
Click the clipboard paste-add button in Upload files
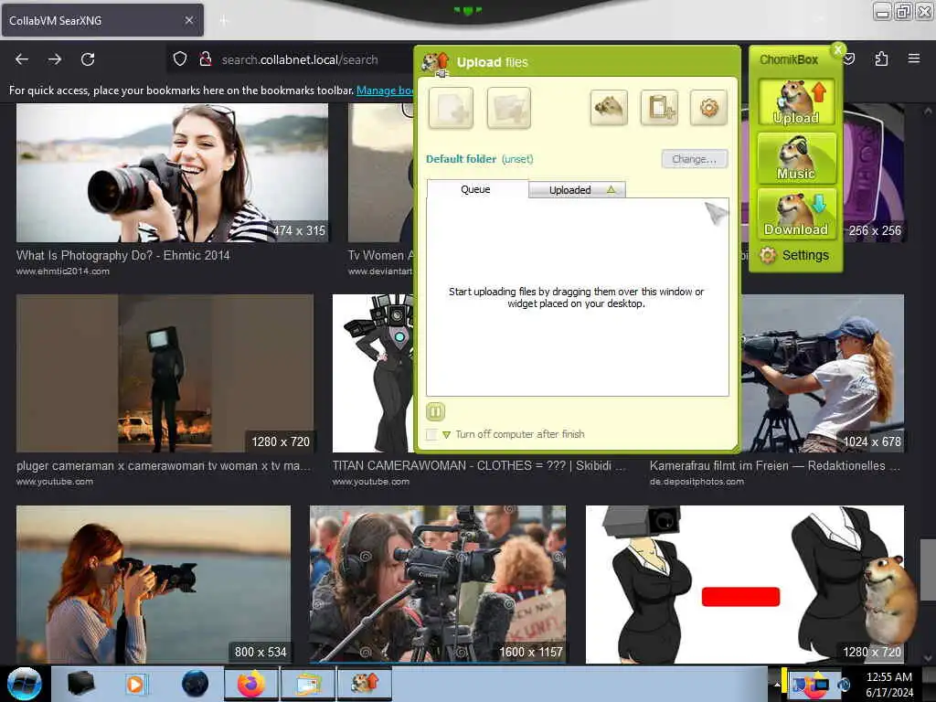point(659,108)
